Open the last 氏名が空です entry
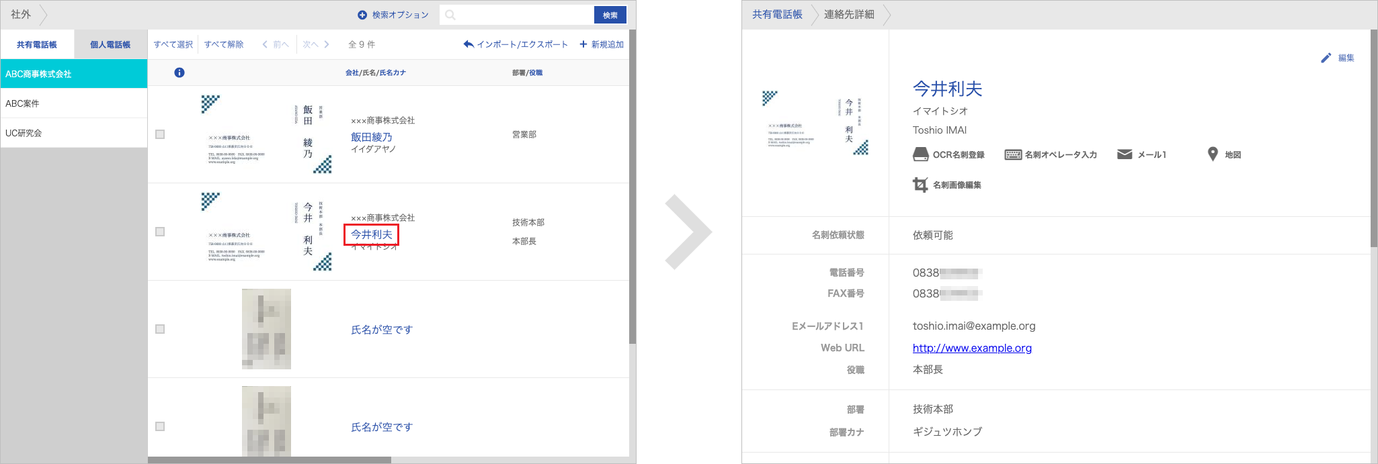The height and width of the screenshot is (464, 1378). [382, 427]
